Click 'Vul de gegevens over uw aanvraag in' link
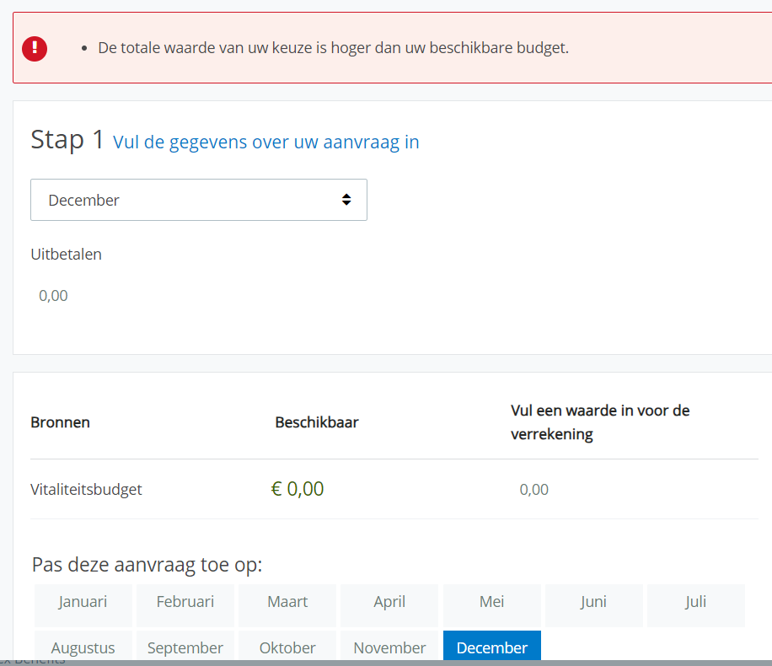Image resolution: width=772 pixels, height=666 pixels. coord(265,142)
